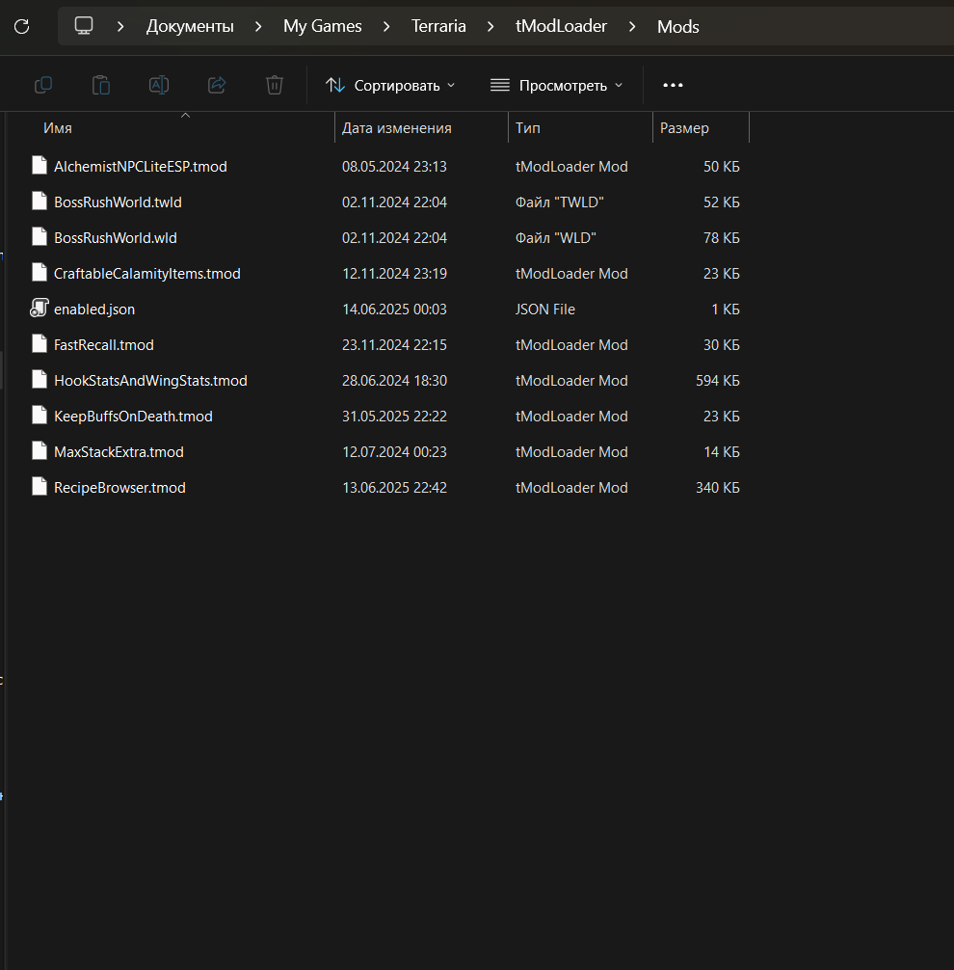The image size is (954, 970).
Task: Click the Share icon in the toolbar
Action: click(x=217, y=85)
